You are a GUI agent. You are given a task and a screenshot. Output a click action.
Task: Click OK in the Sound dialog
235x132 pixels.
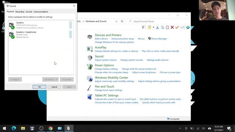[x=39, y=87]
